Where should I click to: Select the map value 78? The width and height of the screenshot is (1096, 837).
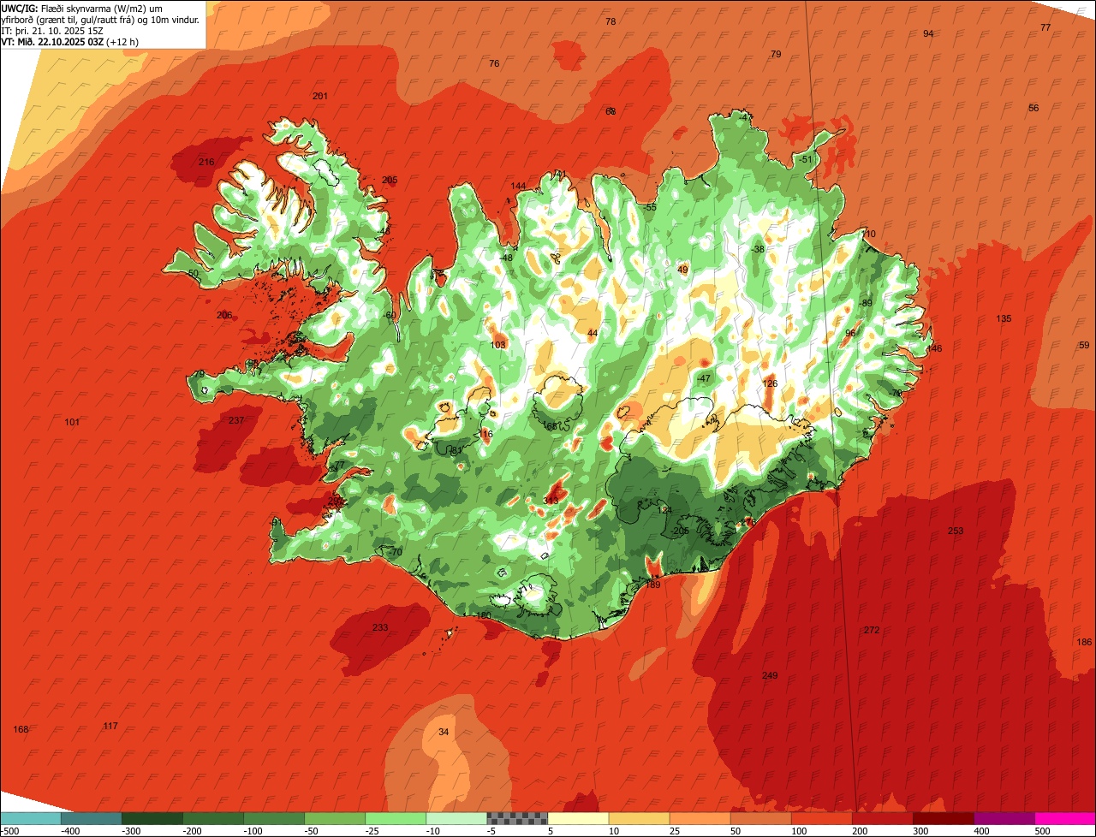tap(611, 22)
